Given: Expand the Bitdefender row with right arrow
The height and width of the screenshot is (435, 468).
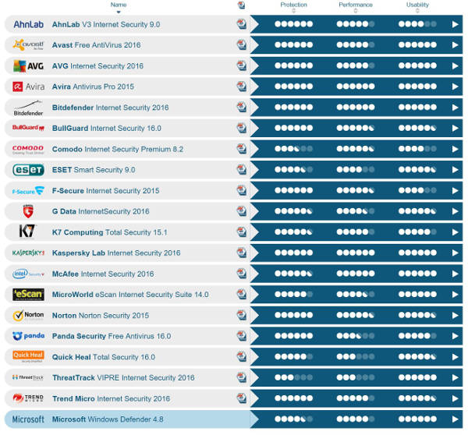Looking at the screenshot, I should 456,108.
